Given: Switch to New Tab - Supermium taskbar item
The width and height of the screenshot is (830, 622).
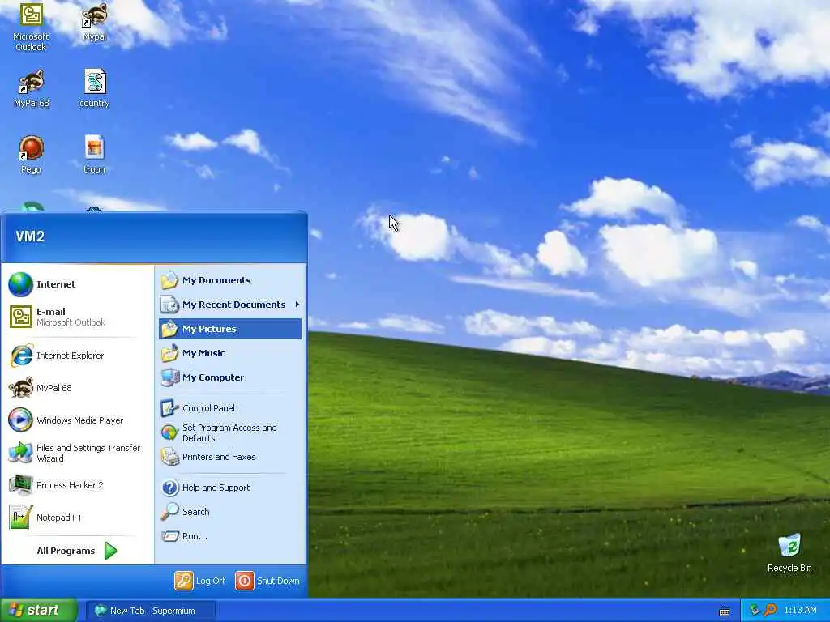Looking at the screenshot, I should click(x=152, y=611).
